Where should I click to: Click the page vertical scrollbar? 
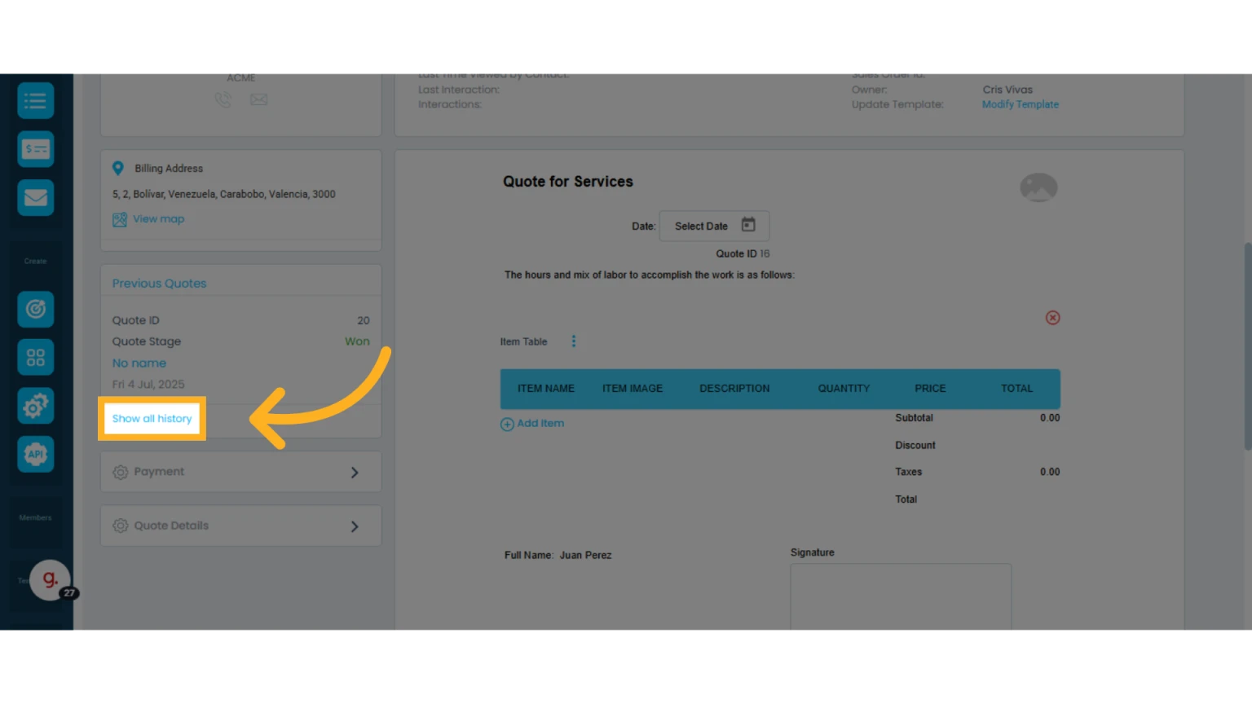1247,345
